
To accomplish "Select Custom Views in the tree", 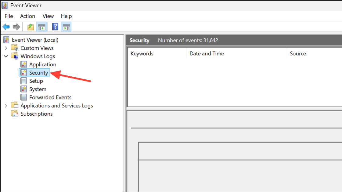I will (37, 48).
